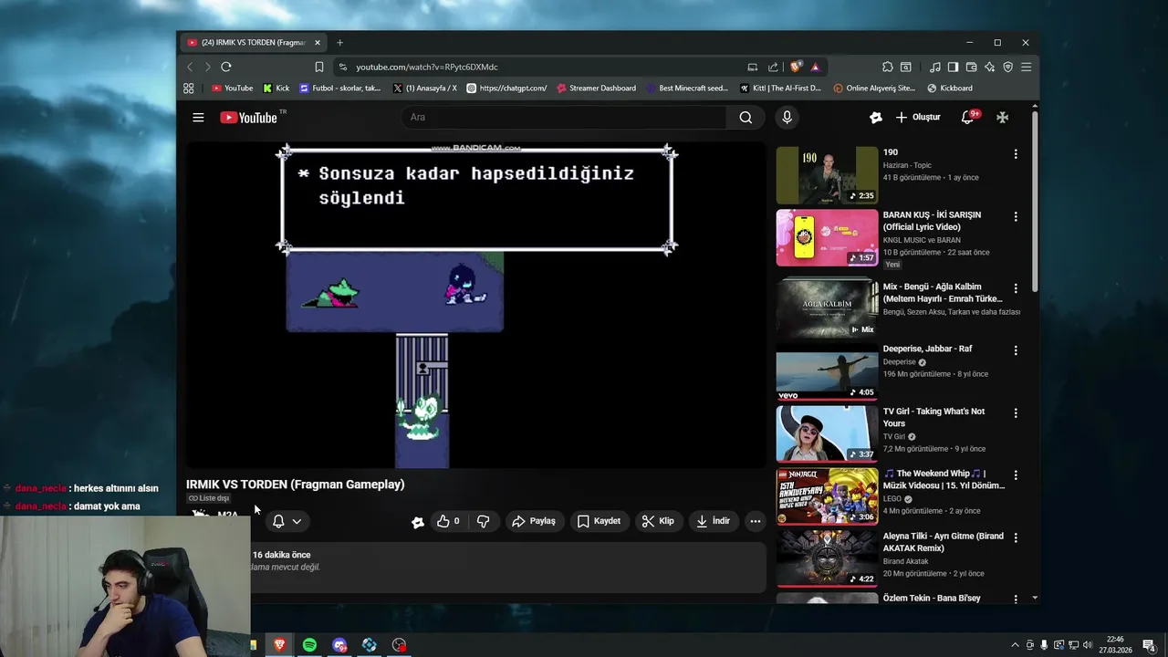This screenshot has height=657, width=1168.
Task: Show hidden system tray icons chevron
Action: (x=1015, y=645)
